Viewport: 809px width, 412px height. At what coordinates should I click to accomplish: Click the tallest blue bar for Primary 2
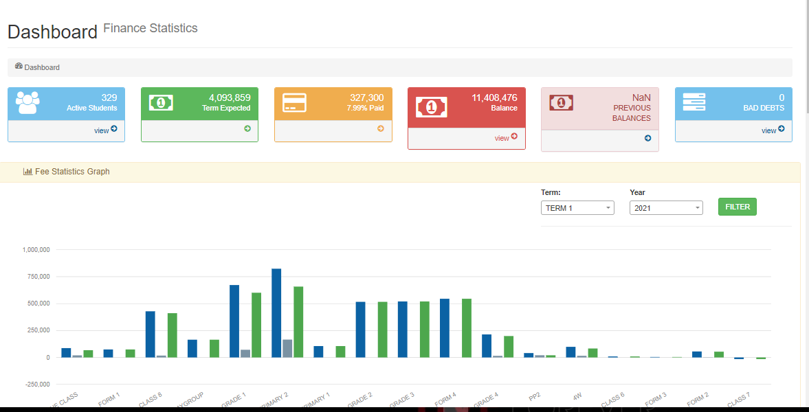tap(276, 312)
